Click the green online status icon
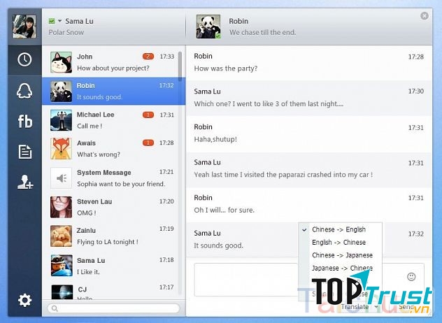The width and height of the screenshot is (442, 323). click(52, 21)
